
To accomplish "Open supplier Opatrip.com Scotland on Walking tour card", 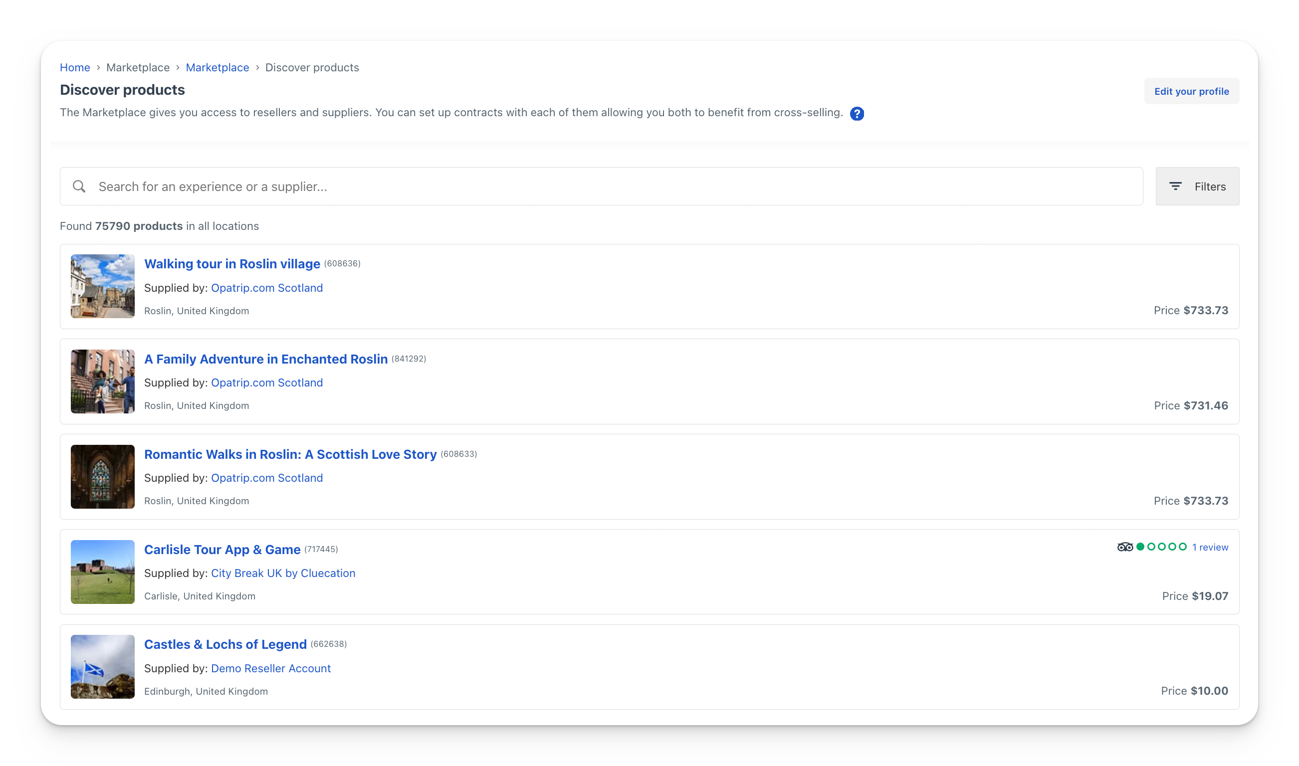I will (x=267, y=288).
